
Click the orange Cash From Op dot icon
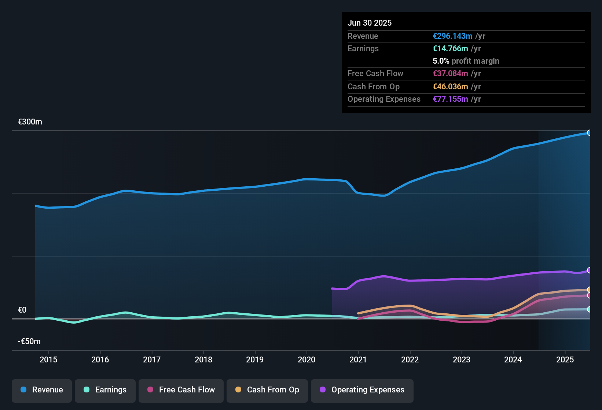point(238,390)
